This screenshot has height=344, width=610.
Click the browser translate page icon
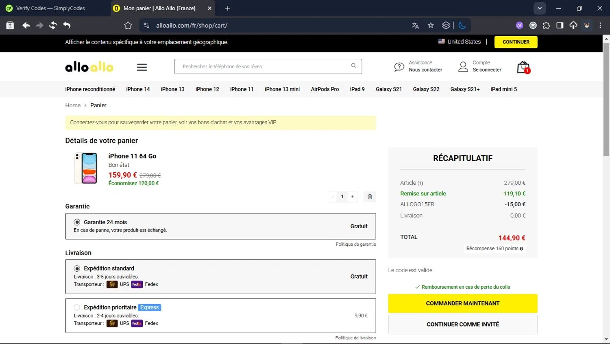pos(415,26)
